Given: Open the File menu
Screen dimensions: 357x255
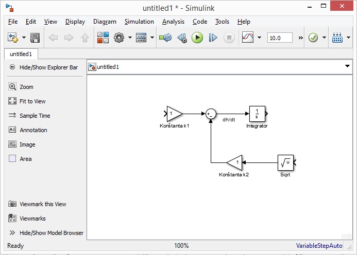Looking at the screenshot, I should coord(13,22).
